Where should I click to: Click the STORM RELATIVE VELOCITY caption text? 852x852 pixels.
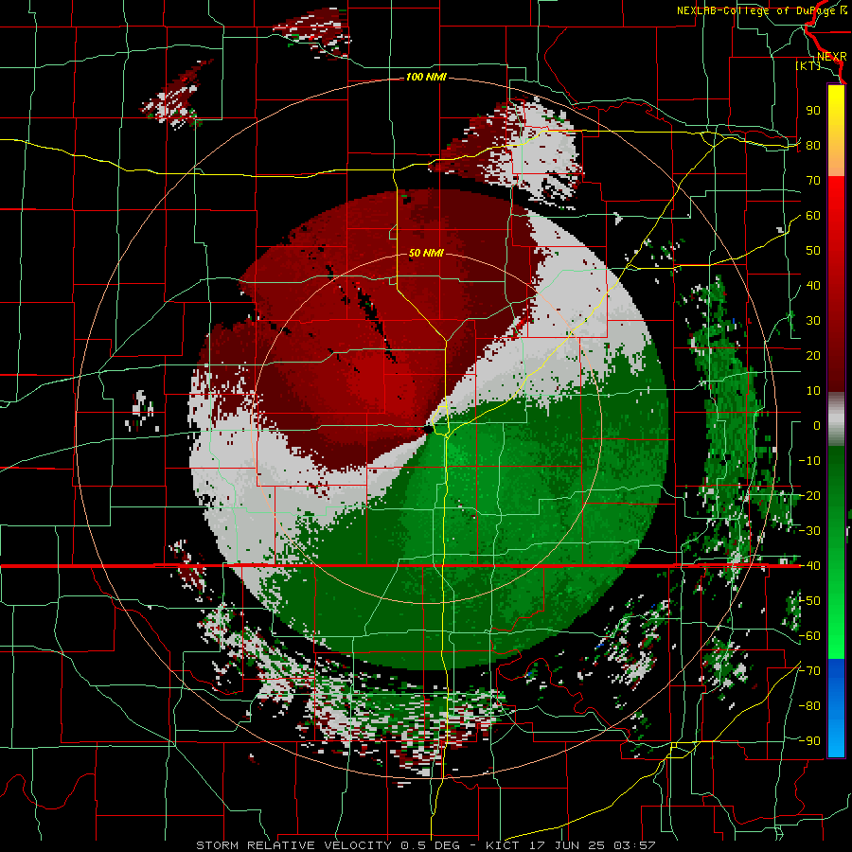(x=293, y=845)
